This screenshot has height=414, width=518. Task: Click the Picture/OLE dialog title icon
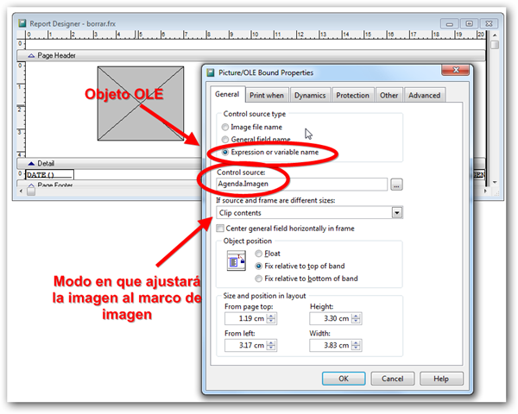pos(211,72)
